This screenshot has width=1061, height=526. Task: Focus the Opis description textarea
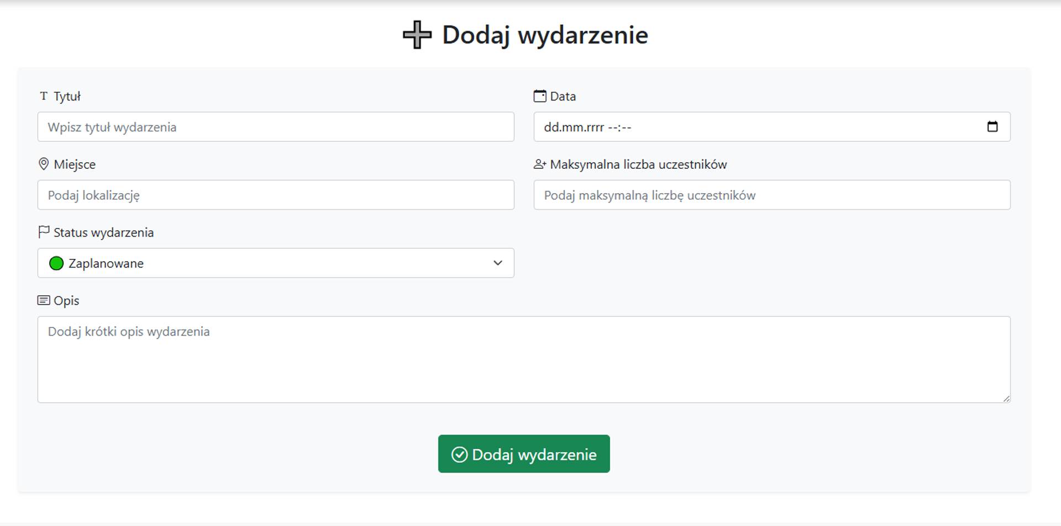524,359
